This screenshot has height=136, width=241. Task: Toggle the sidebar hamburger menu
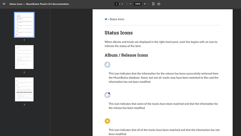[4, 4]
